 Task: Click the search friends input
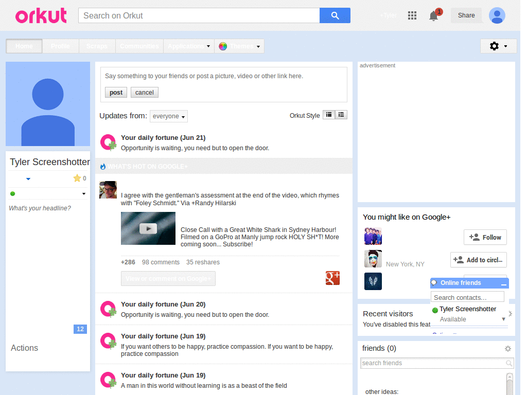pos(433,363)
